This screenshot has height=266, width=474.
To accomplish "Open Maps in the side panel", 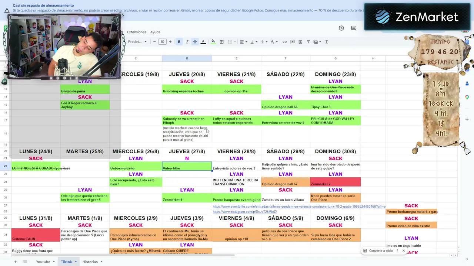I will [467, 97].
